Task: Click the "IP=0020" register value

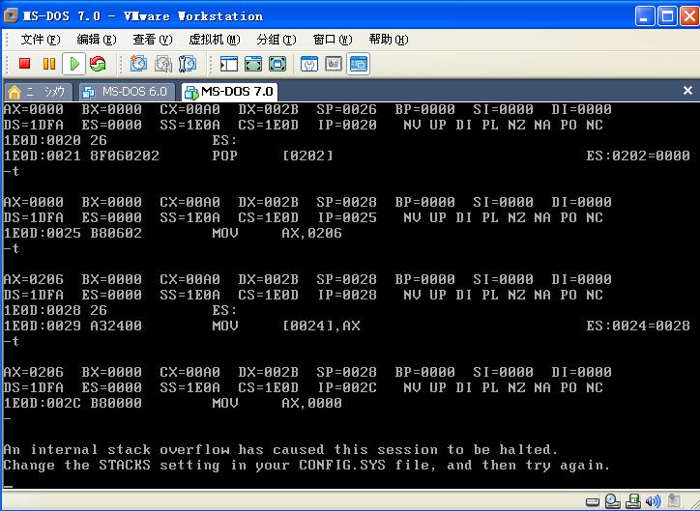Action: 347,125
